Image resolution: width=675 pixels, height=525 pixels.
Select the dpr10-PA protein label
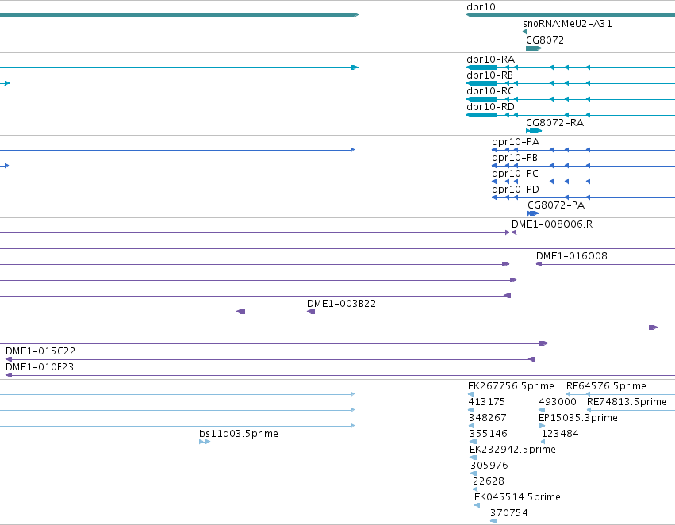click(x=516, y=142)
